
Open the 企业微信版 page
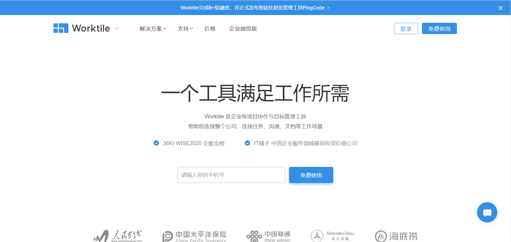point(243,29)
